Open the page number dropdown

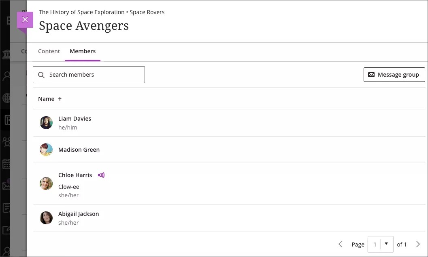click(x=387, y=244)
